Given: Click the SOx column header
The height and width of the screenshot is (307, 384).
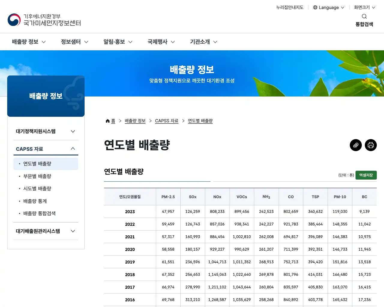Looking at the screenshot, I should pos(193,197).
